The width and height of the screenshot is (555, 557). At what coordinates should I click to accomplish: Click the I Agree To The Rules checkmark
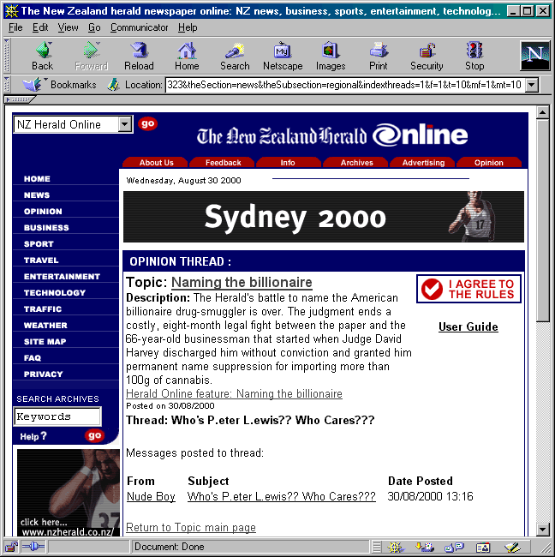point(433,289)
